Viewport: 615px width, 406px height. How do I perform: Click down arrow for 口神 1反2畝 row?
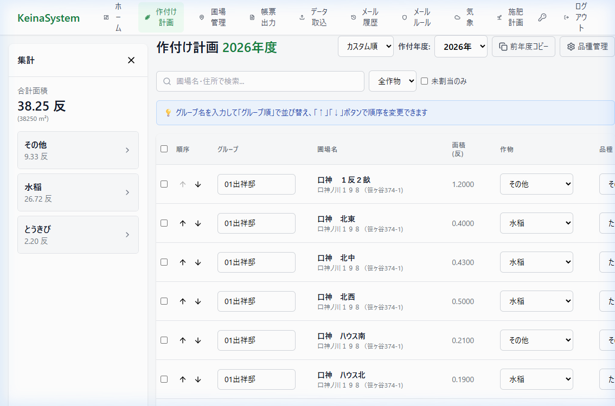[x=198, y=184]
